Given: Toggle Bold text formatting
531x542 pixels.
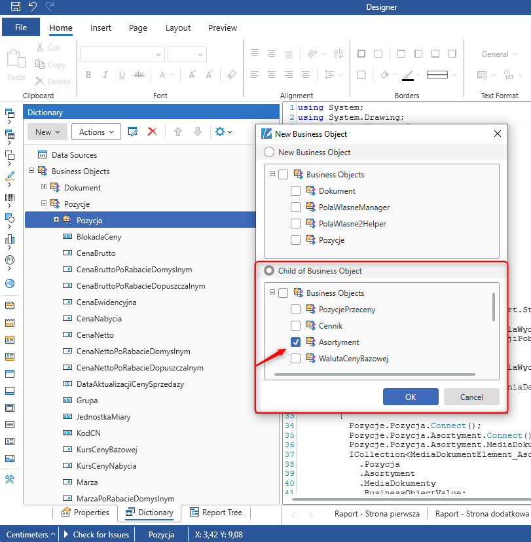Looking at the screenshot, I should pos(88,75).
